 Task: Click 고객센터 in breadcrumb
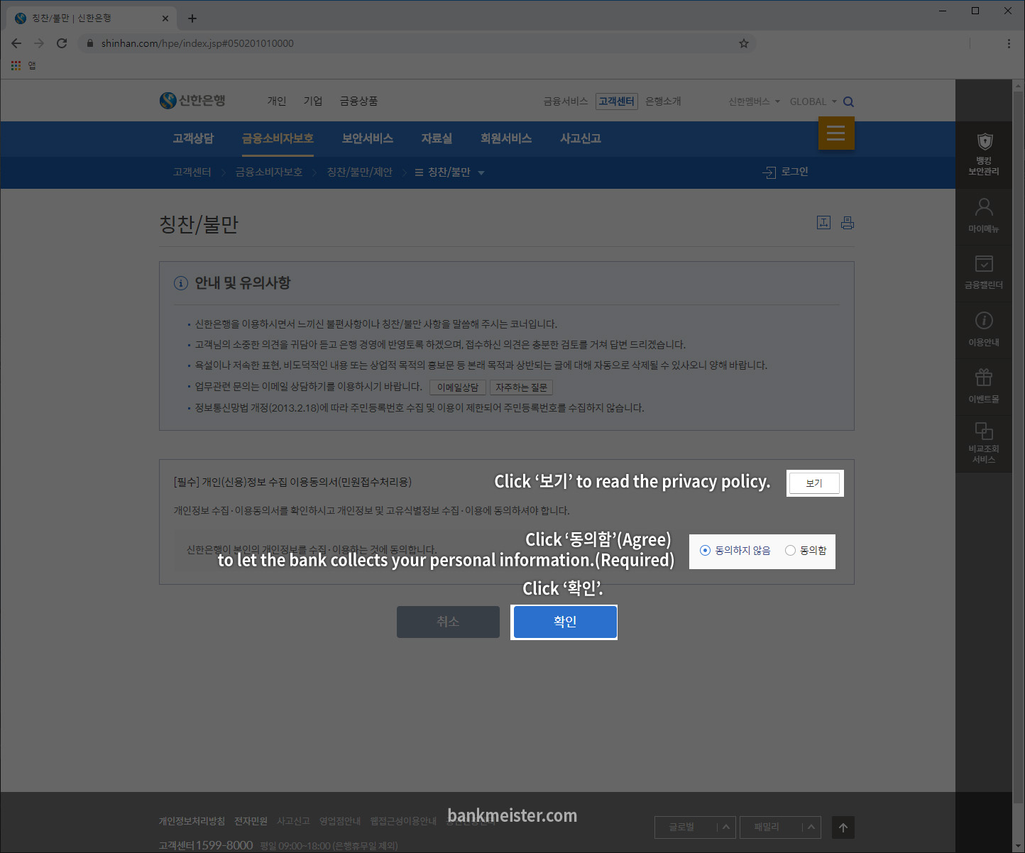(x=192, y=172)
